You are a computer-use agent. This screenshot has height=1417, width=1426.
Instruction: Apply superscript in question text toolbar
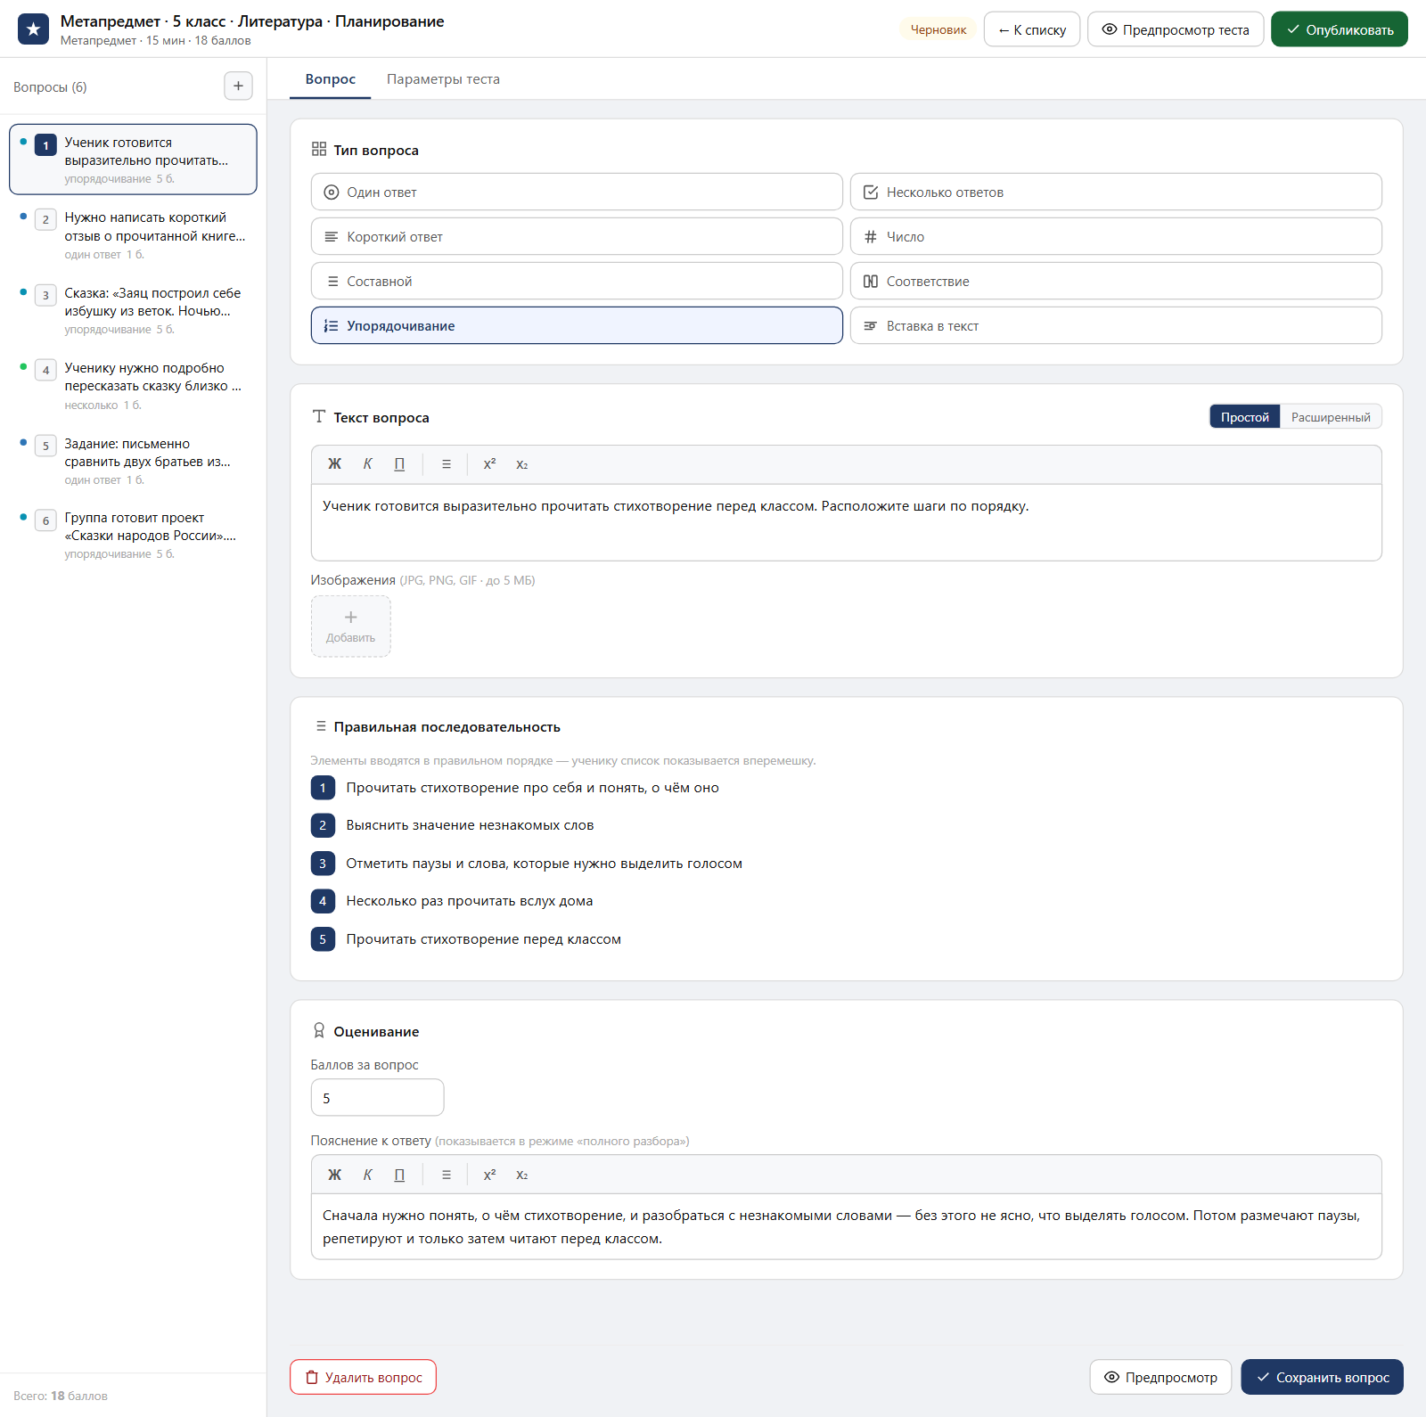(489, 464)
